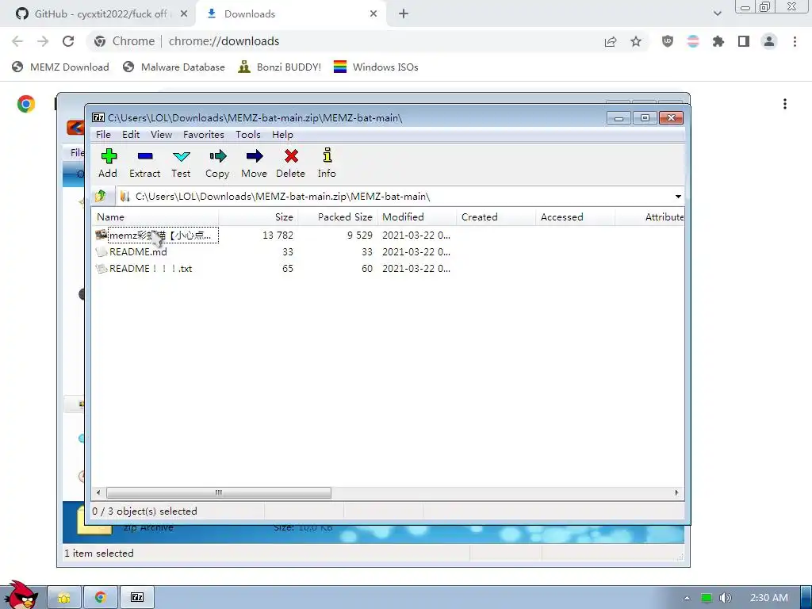Click the Add toolbar icon in 7-Zip

coord(108,163)
